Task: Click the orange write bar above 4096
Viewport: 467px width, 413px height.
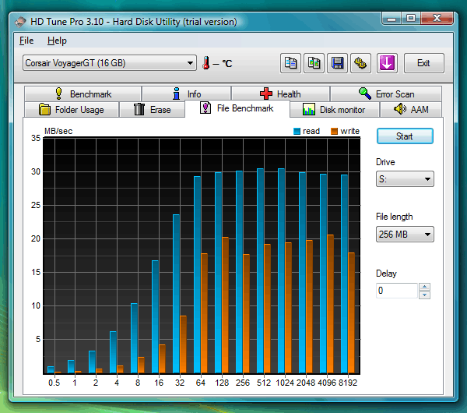Action: (x=330, y=304)
